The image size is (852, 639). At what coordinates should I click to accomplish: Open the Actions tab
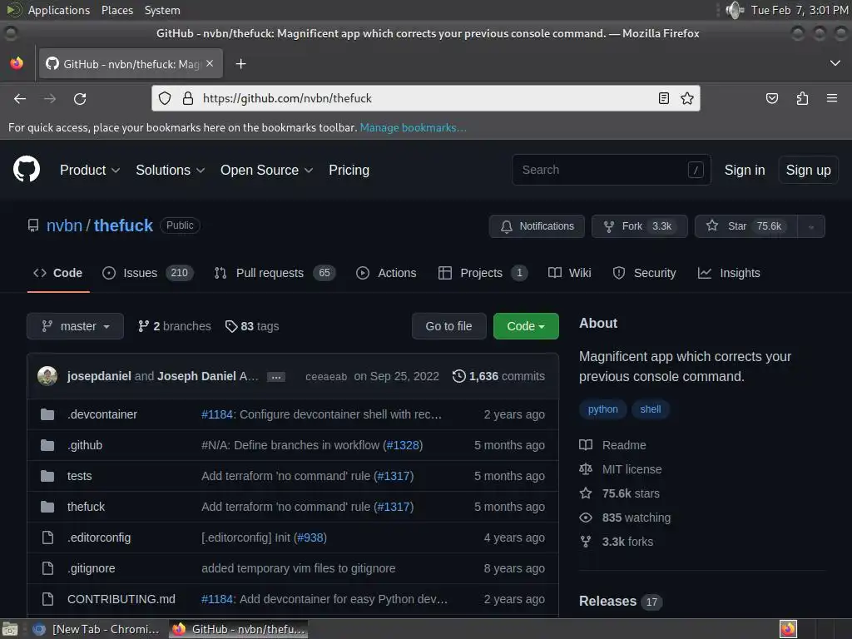386,273
